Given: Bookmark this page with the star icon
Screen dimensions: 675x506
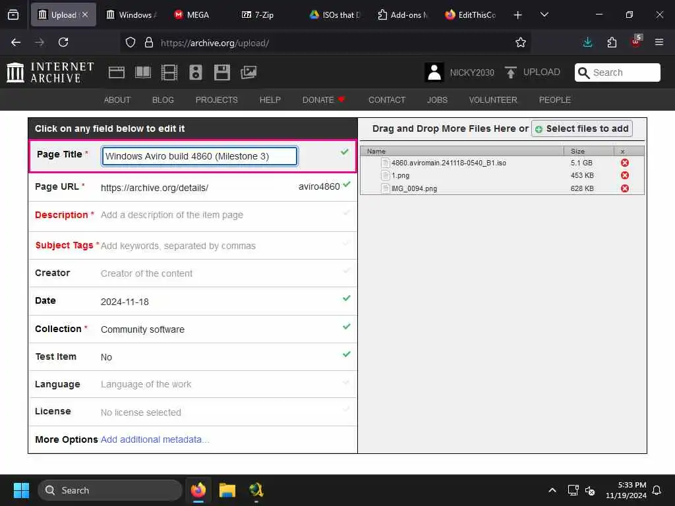Looking at the screenshot, I should tap(521, 42).
